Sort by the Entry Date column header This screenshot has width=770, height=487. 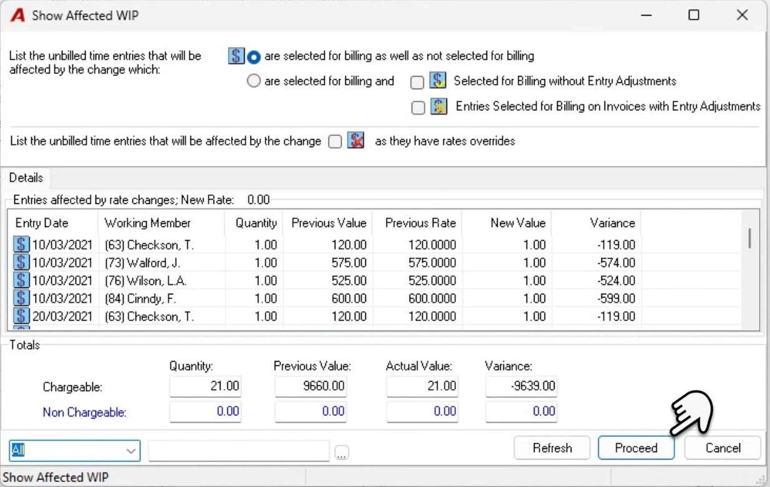(53, 223)
